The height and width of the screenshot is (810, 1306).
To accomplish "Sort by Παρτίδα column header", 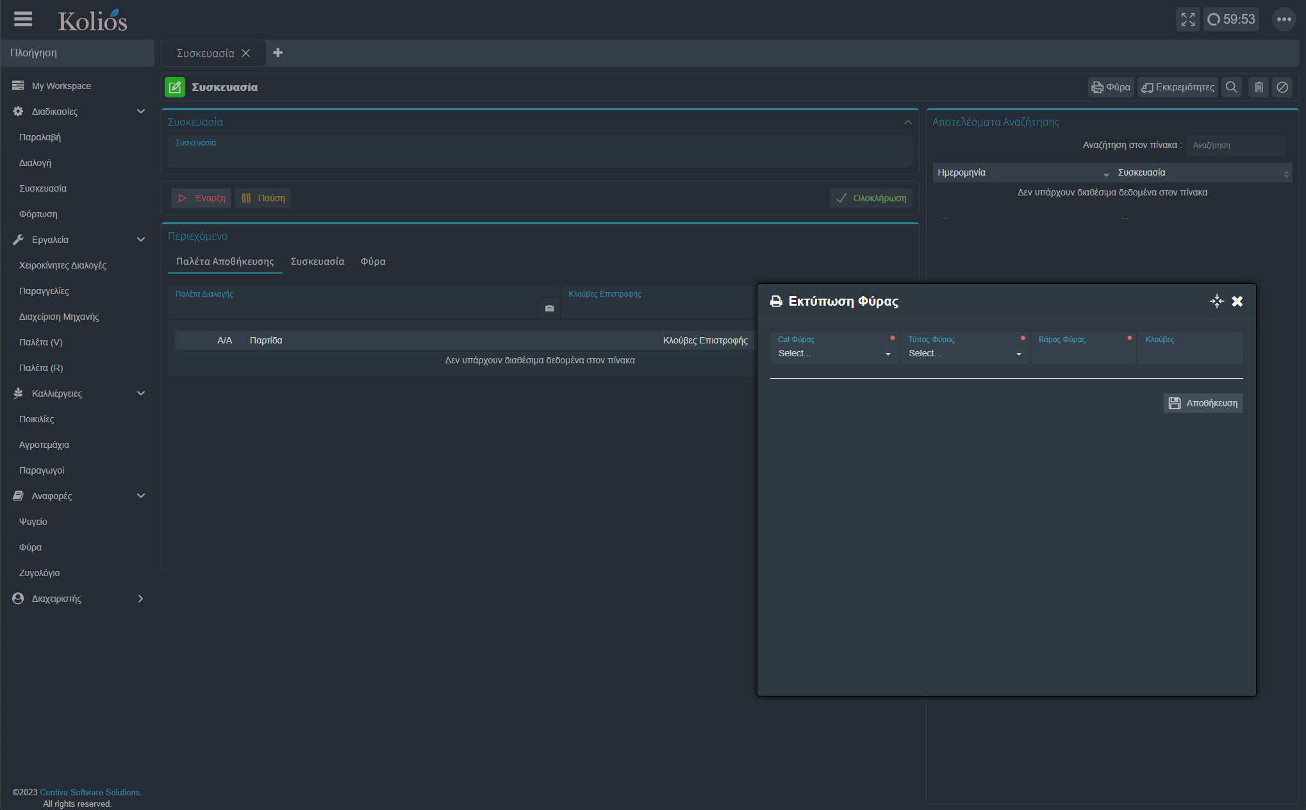I will point(266,340).
